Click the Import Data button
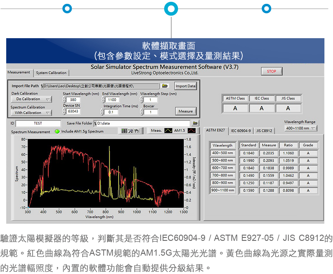The image size is (333, 274). click(x=185, y=86)
